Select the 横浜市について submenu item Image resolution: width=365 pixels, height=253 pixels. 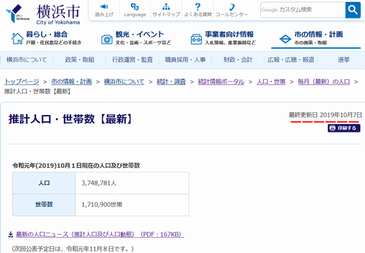27,60
